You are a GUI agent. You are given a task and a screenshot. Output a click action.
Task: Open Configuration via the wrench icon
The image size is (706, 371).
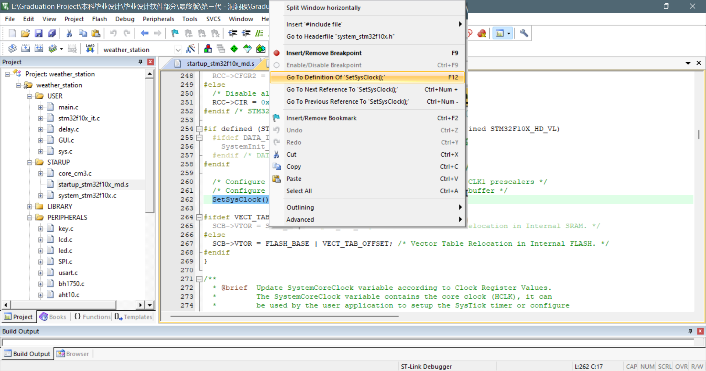524,33
